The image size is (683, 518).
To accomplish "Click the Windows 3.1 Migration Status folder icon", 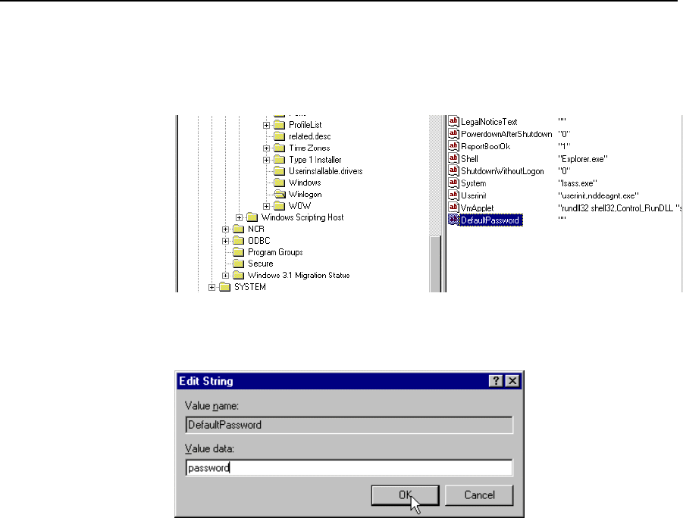I will 238,275.
